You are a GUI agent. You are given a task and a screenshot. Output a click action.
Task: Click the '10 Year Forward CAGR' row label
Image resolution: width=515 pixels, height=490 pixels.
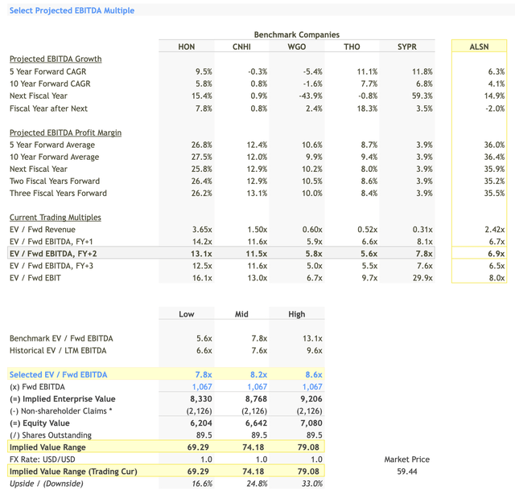pos(50,84)
